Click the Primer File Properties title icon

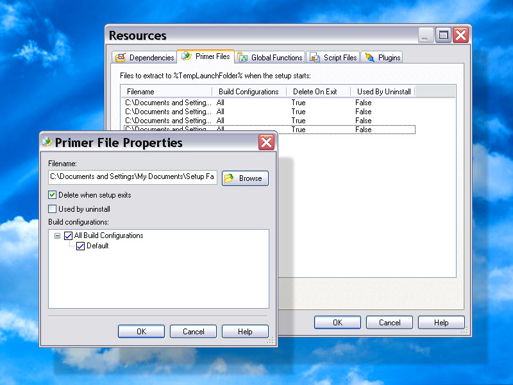click(47, 142)
